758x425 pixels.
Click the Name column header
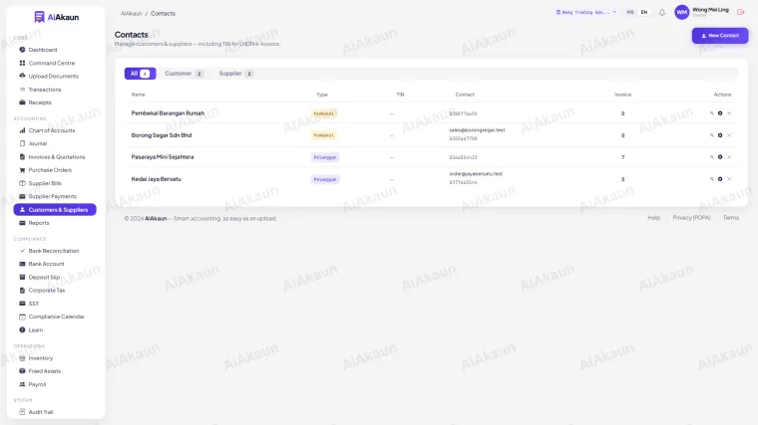138,95
